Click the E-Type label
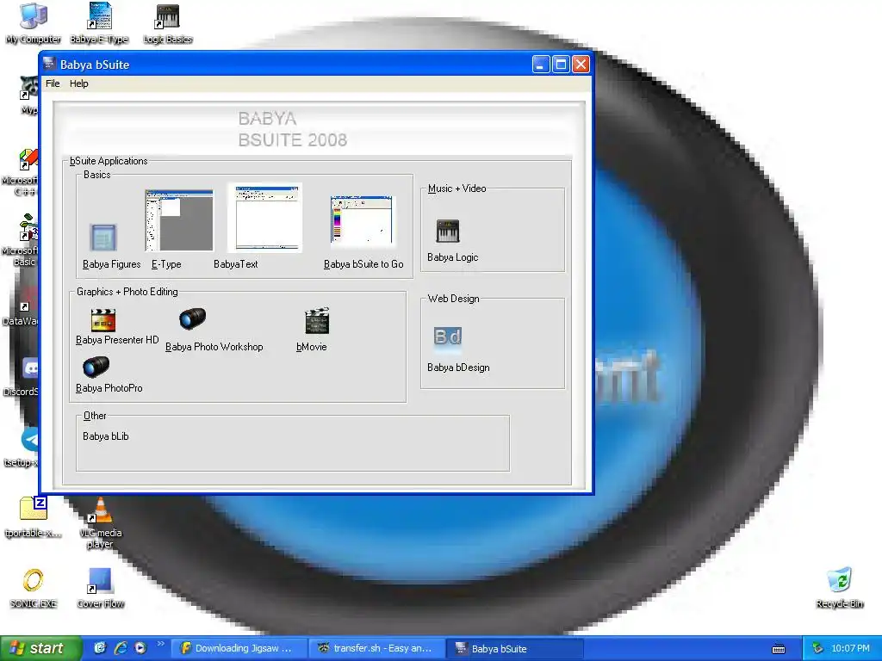The width and height of the screenshot is (882, 661). [166, 264]
